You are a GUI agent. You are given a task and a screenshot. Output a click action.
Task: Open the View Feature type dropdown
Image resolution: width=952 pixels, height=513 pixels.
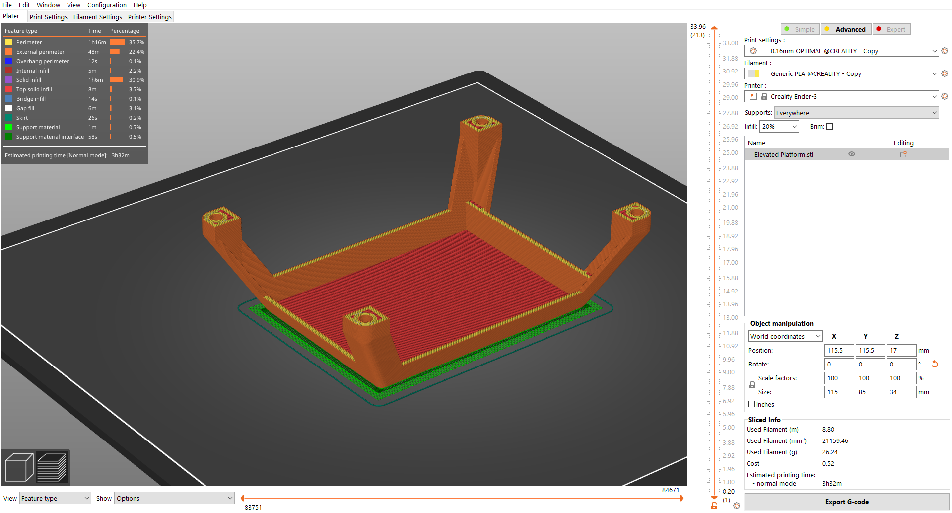pyautogui.click(x=55, y=498)
